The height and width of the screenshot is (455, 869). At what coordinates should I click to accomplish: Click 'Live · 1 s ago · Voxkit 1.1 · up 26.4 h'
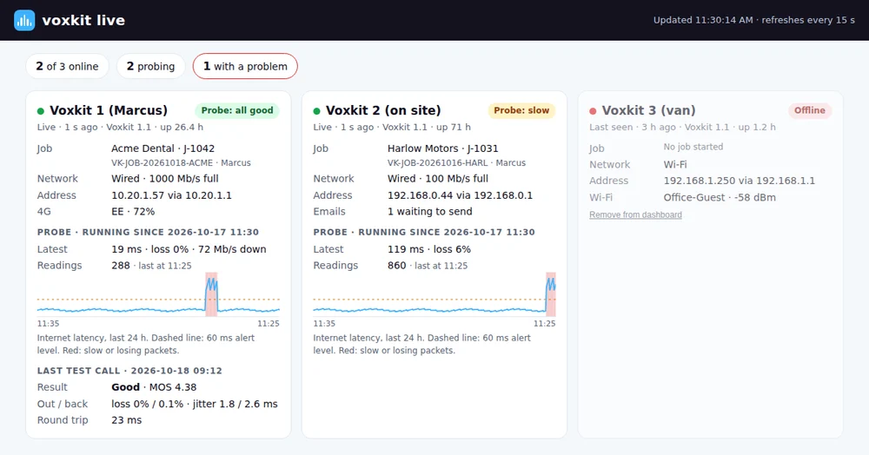tap(120, 127)
